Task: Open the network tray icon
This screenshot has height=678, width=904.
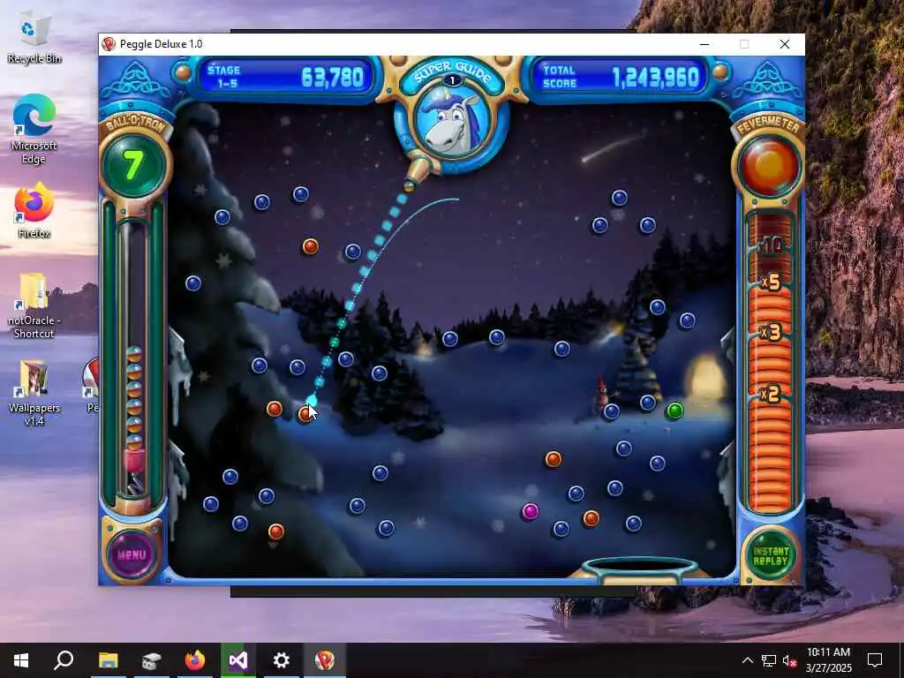Action: (x=769, y=660)
